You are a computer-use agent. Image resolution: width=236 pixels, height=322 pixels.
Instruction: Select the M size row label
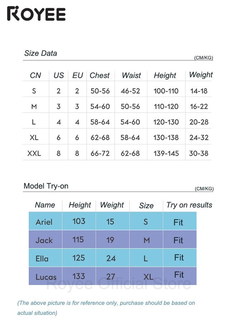coord(34,106)
